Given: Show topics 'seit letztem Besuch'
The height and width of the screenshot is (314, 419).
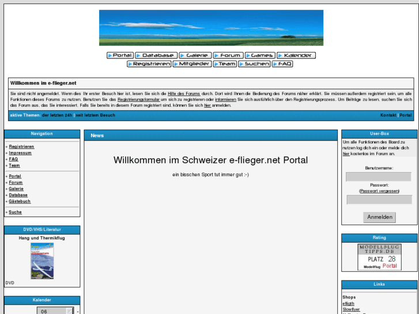Looking at the screenshot, I should tap(96, 115).
